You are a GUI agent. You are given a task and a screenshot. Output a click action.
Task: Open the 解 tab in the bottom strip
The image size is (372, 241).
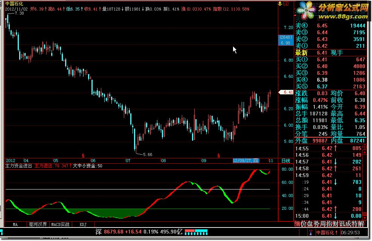(361, 224)
